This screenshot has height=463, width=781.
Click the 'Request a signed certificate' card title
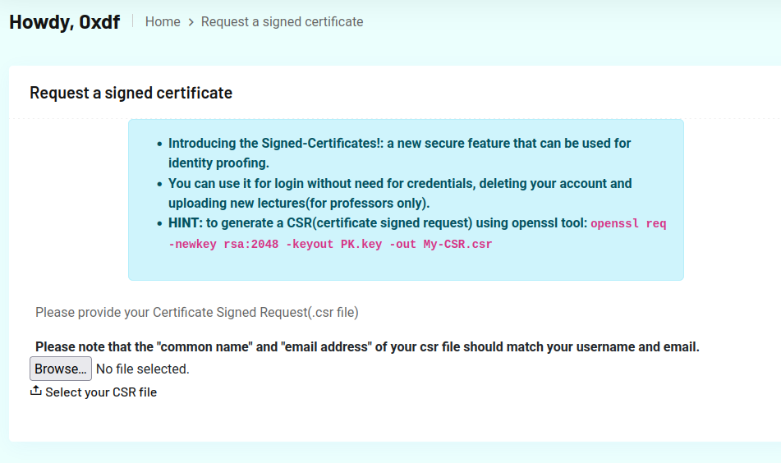tap(131, 93)
